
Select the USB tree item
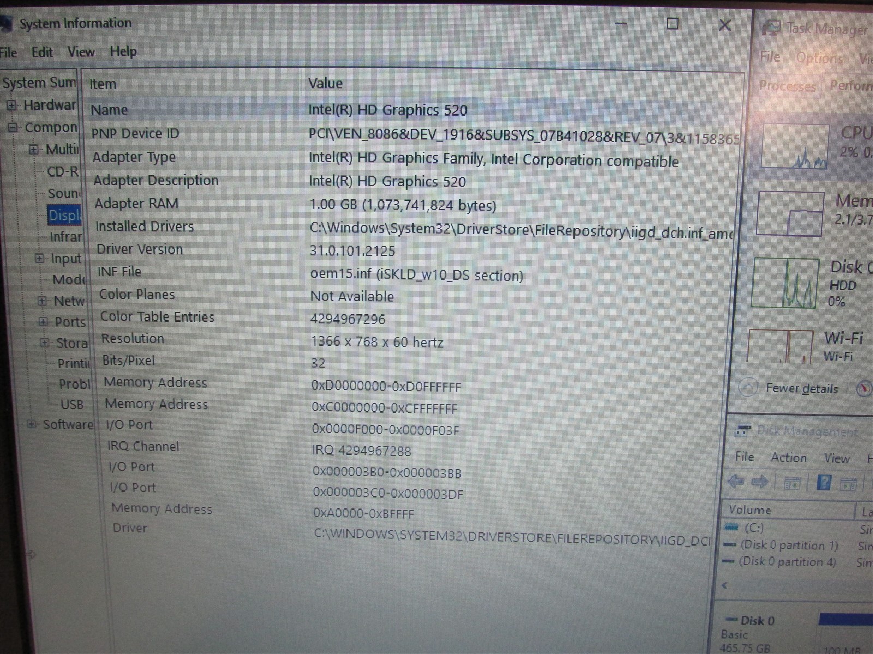click(72, 405)
